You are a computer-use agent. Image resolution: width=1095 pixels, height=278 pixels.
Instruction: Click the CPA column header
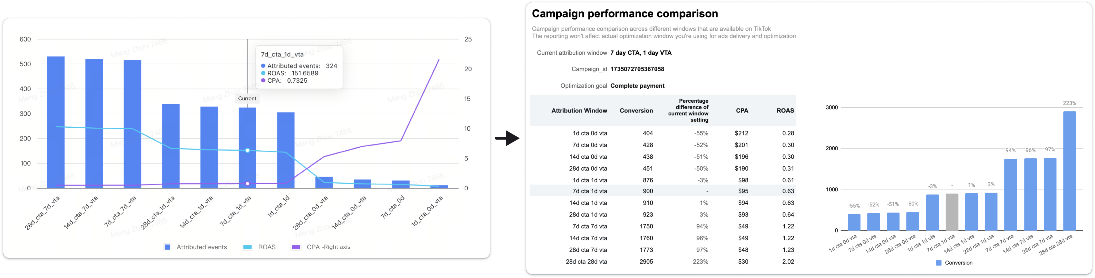point(742,111)
